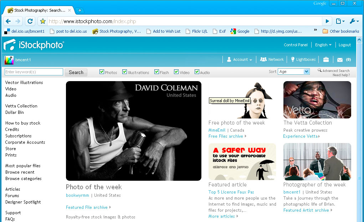Open the MmeEmil profile link
364x222 pixels.
pyautogui.click(x=217, y=130)
